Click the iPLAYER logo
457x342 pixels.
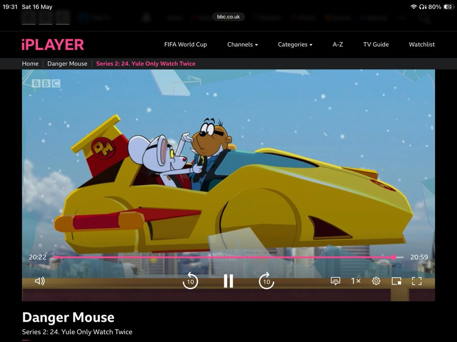[53, 45]
